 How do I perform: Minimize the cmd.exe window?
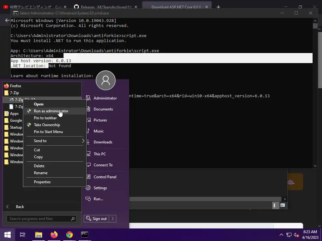click(x=282, y=13)
